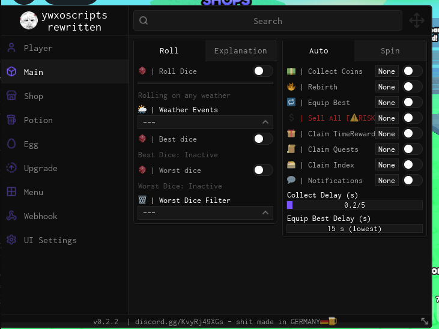Focus the Search input field
This screenshot has width=439, height=329.
[x=268, y=20]
